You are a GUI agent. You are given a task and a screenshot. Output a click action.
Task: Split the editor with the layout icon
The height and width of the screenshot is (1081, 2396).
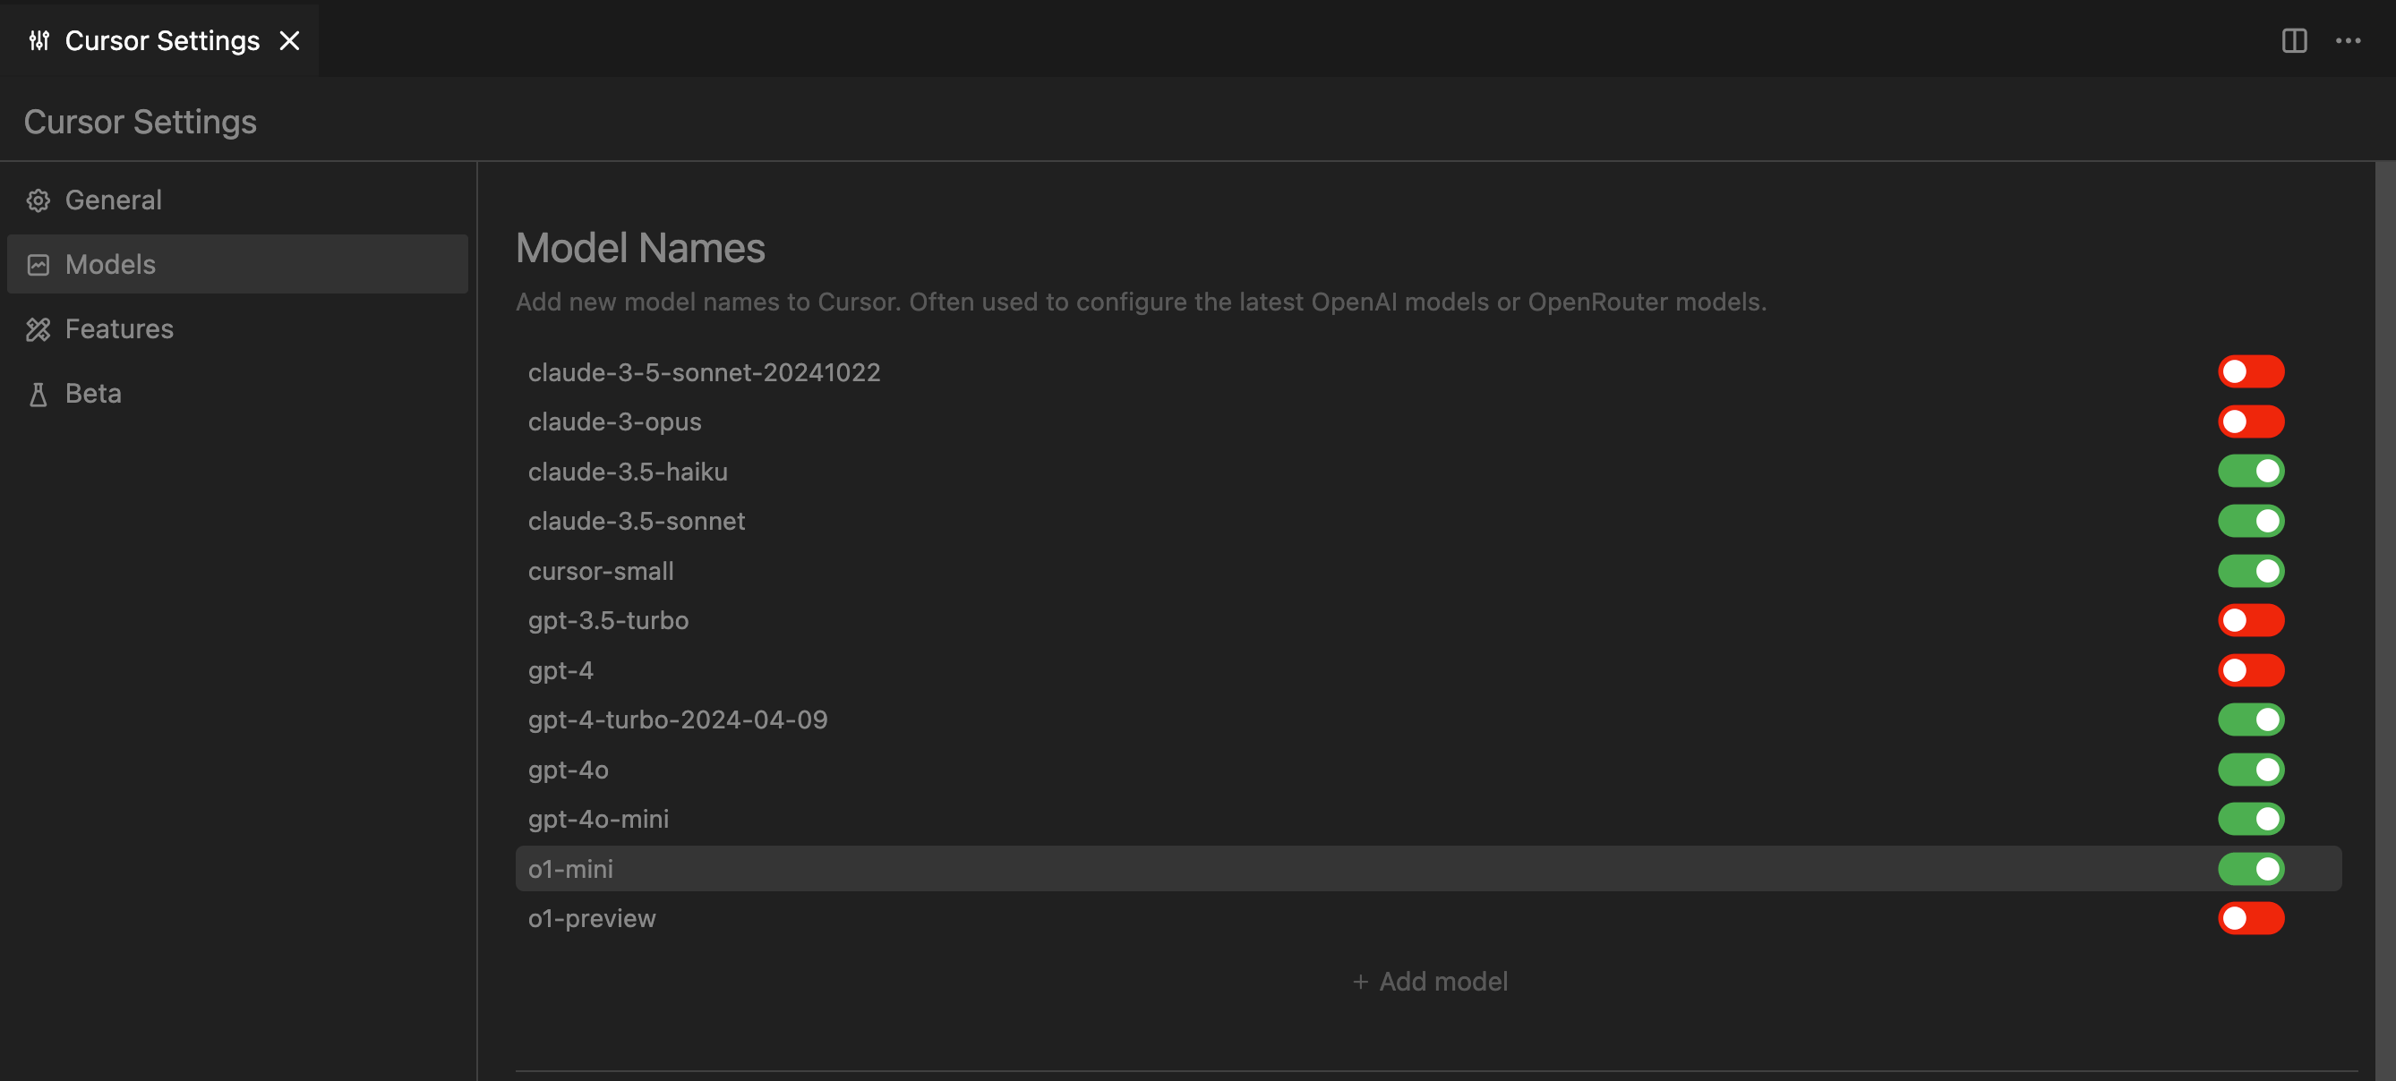tap(2295, 41)
